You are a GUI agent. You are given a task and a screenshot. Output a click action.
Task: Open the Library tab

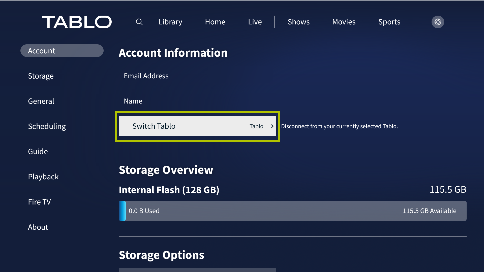click(170, 22)
